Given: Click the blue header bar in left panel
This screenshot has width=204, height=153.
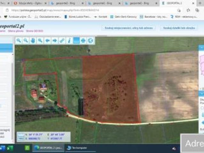Looking at the screenshot, I should [x=6, y=48].
